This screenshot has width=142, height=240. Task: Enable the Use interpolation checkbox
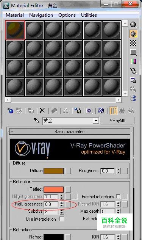pyautogui.click(x=62, y=219)
